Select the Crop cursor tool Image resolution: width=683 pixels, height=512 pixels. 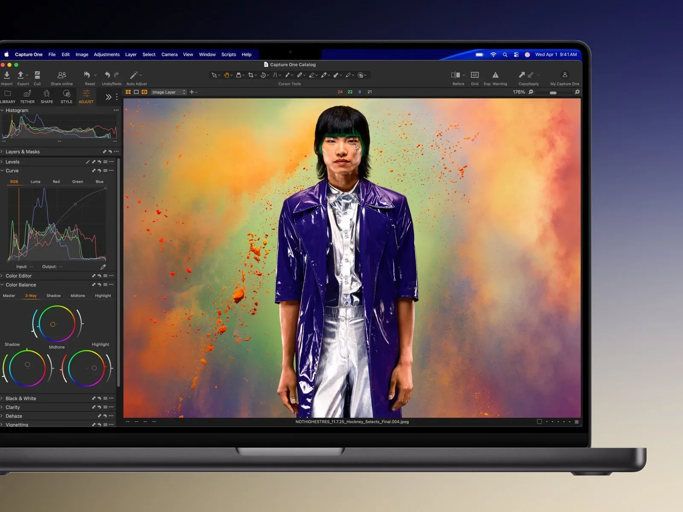[251, 75]
